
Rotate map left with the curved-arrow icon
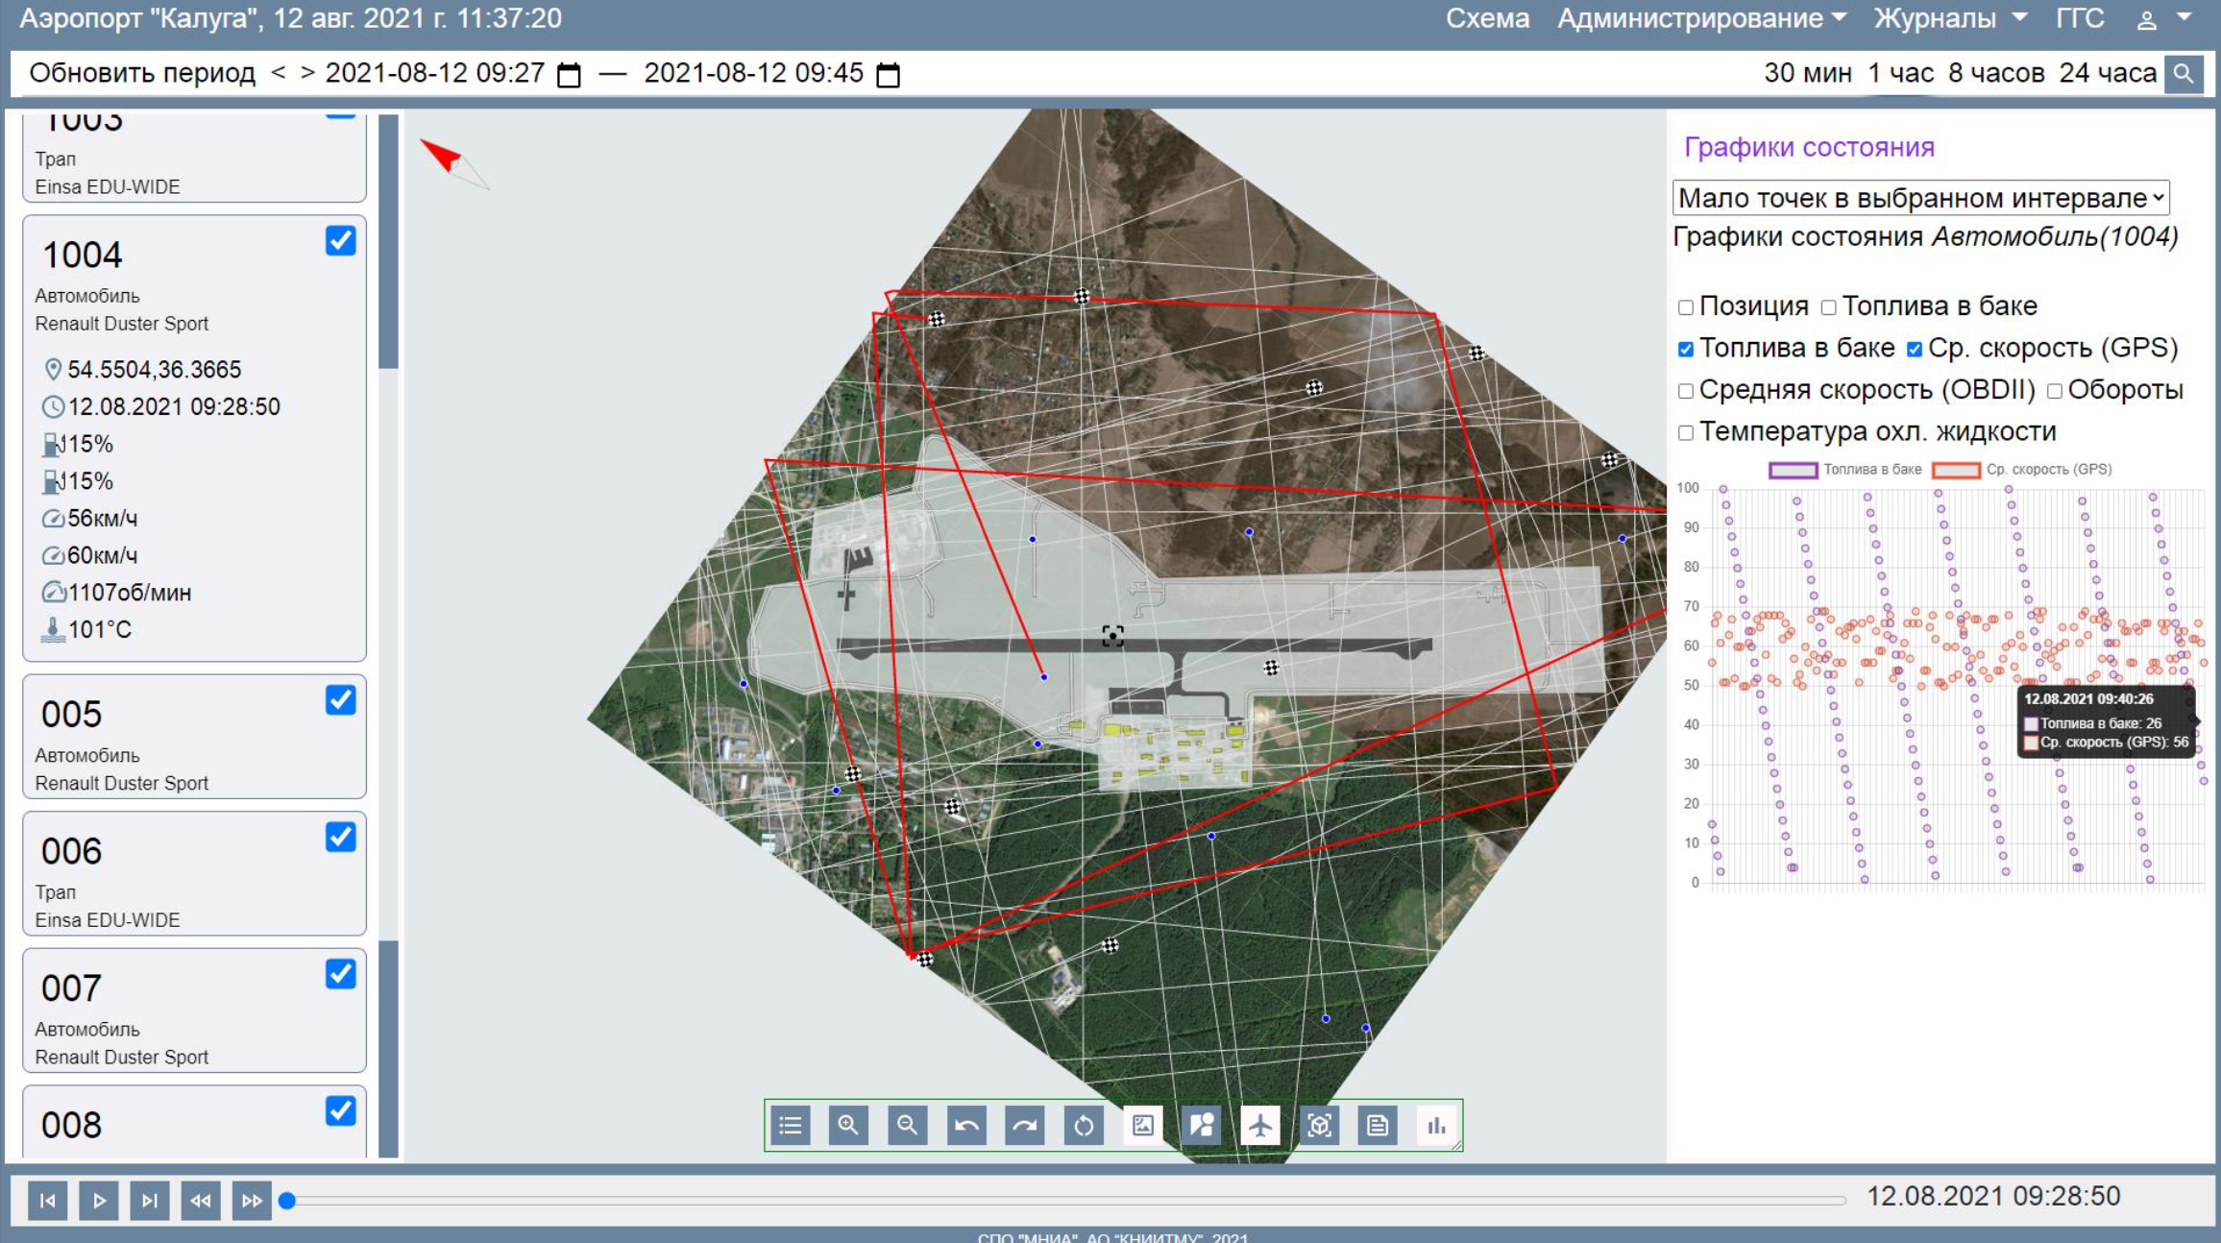[966, 1125]
